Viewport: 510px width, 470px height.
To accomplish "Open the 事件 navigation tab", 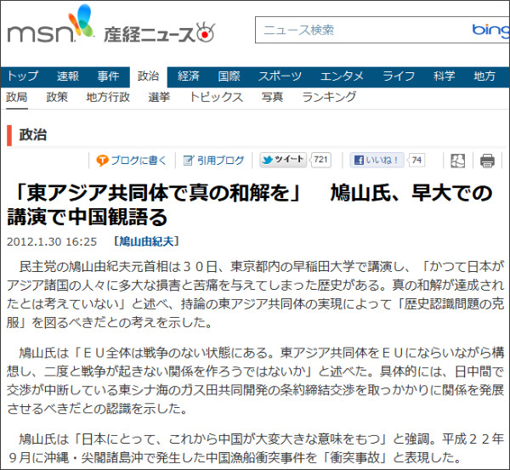I will tap(108, 76).
